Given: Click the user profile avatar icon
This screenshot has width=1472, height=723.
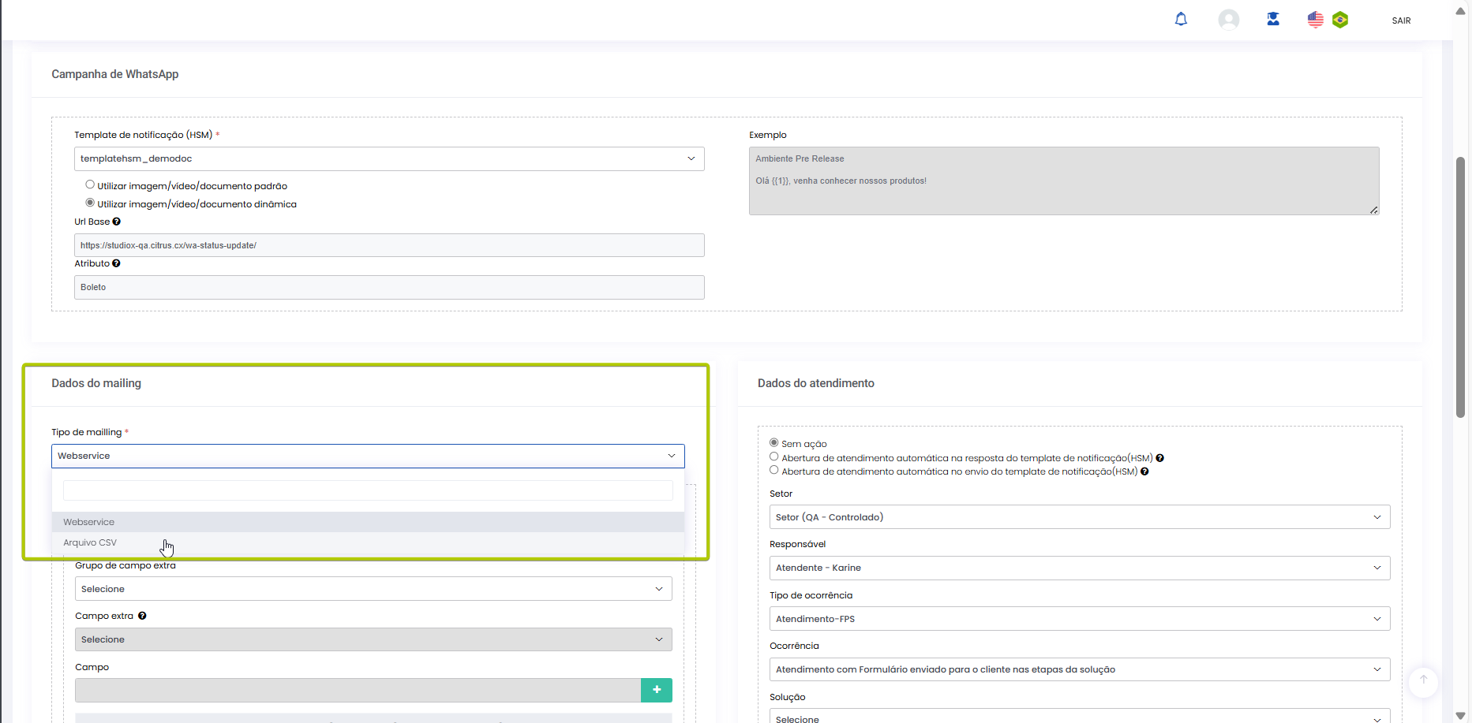Looking at the screenshot, I should coord(1228,20).
